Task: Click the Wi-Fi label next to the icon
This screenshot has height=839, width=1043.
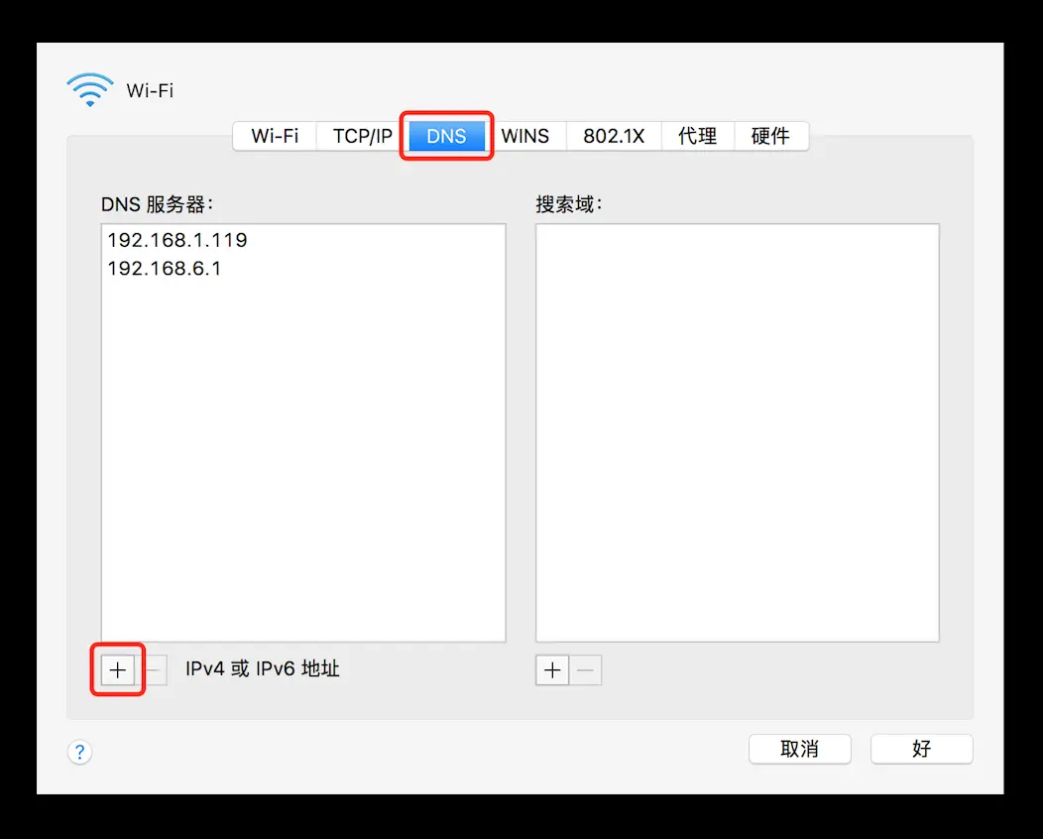Action: point(151,90)
